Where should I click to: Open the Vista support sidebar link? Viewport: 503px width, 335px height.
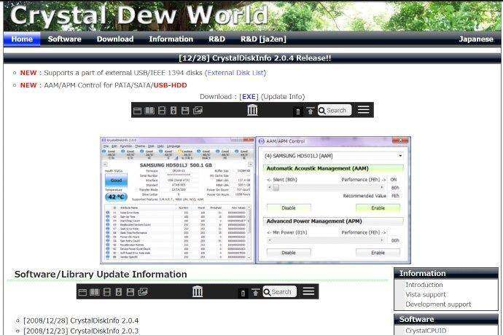coord(426,294)
